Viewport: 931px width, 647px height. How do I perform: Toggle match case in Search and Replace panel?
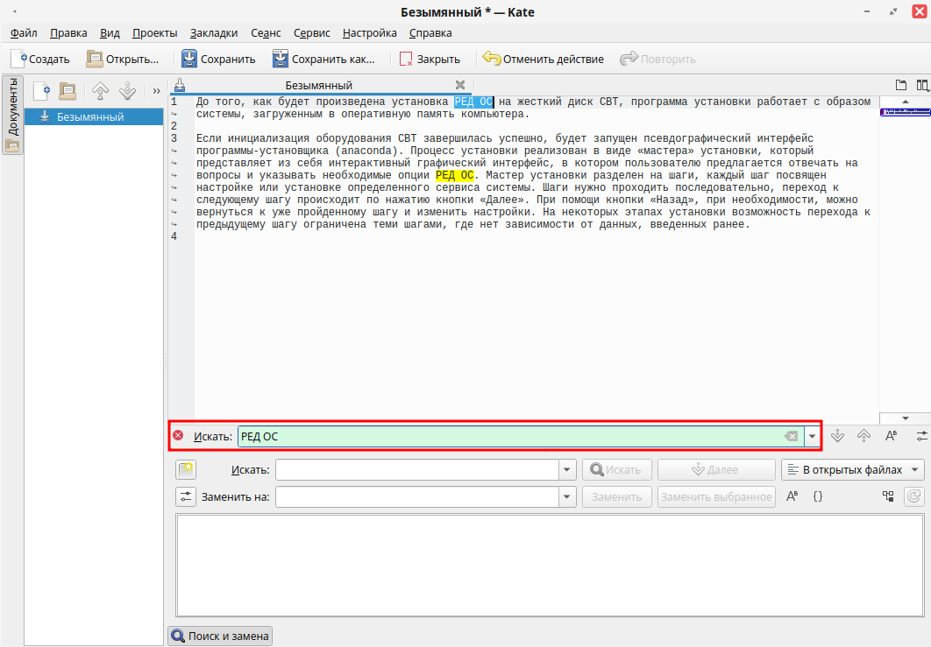792,496
